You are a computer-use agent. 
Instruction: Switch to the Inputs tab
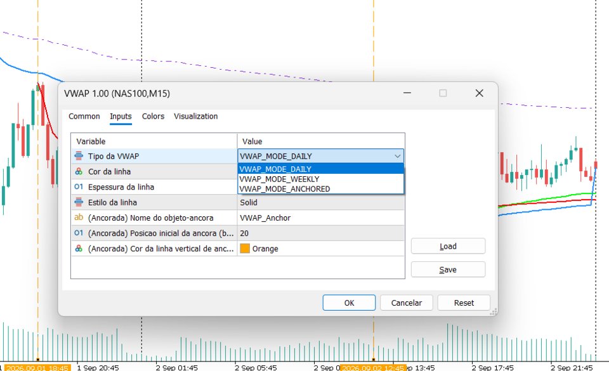point(121,116)
